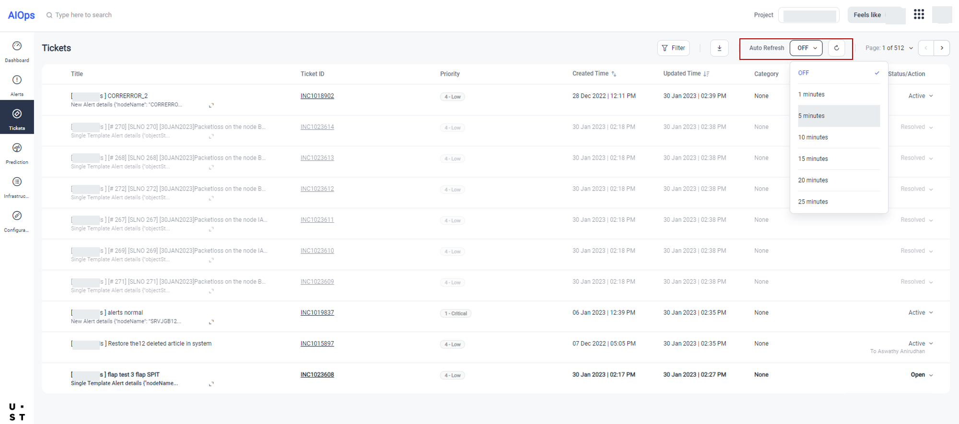Expand Active status of alerts normal ticket
The image size is (959, 424).
point(930,313)
